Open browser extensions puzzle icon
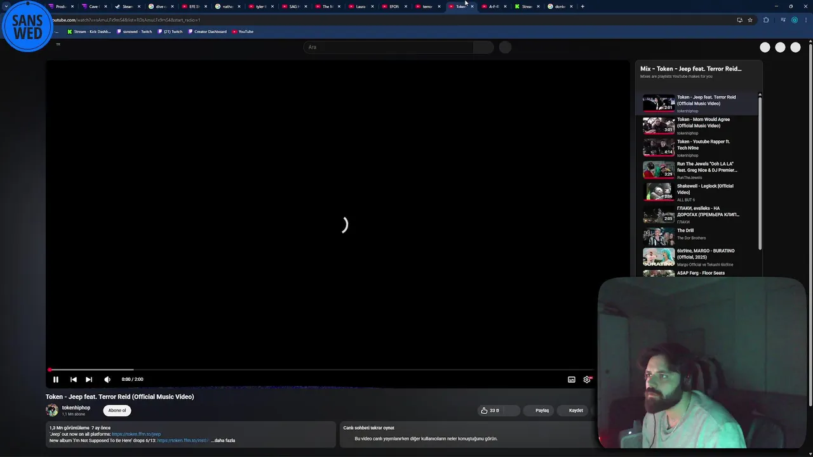This screenshot has height=457, width=813. coord(766,20)
